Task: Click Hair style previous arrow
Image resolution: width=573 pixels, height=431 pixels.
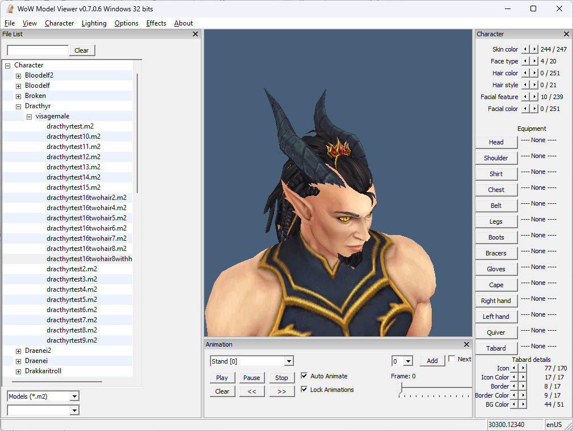Action: point(525,84)
